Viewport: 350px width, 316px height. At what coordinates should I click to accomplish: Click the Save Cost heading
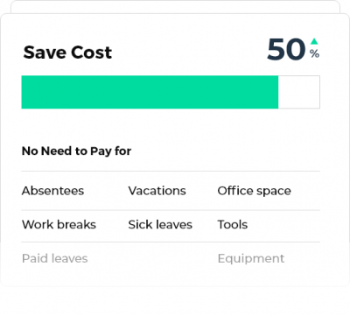(67, 53)
